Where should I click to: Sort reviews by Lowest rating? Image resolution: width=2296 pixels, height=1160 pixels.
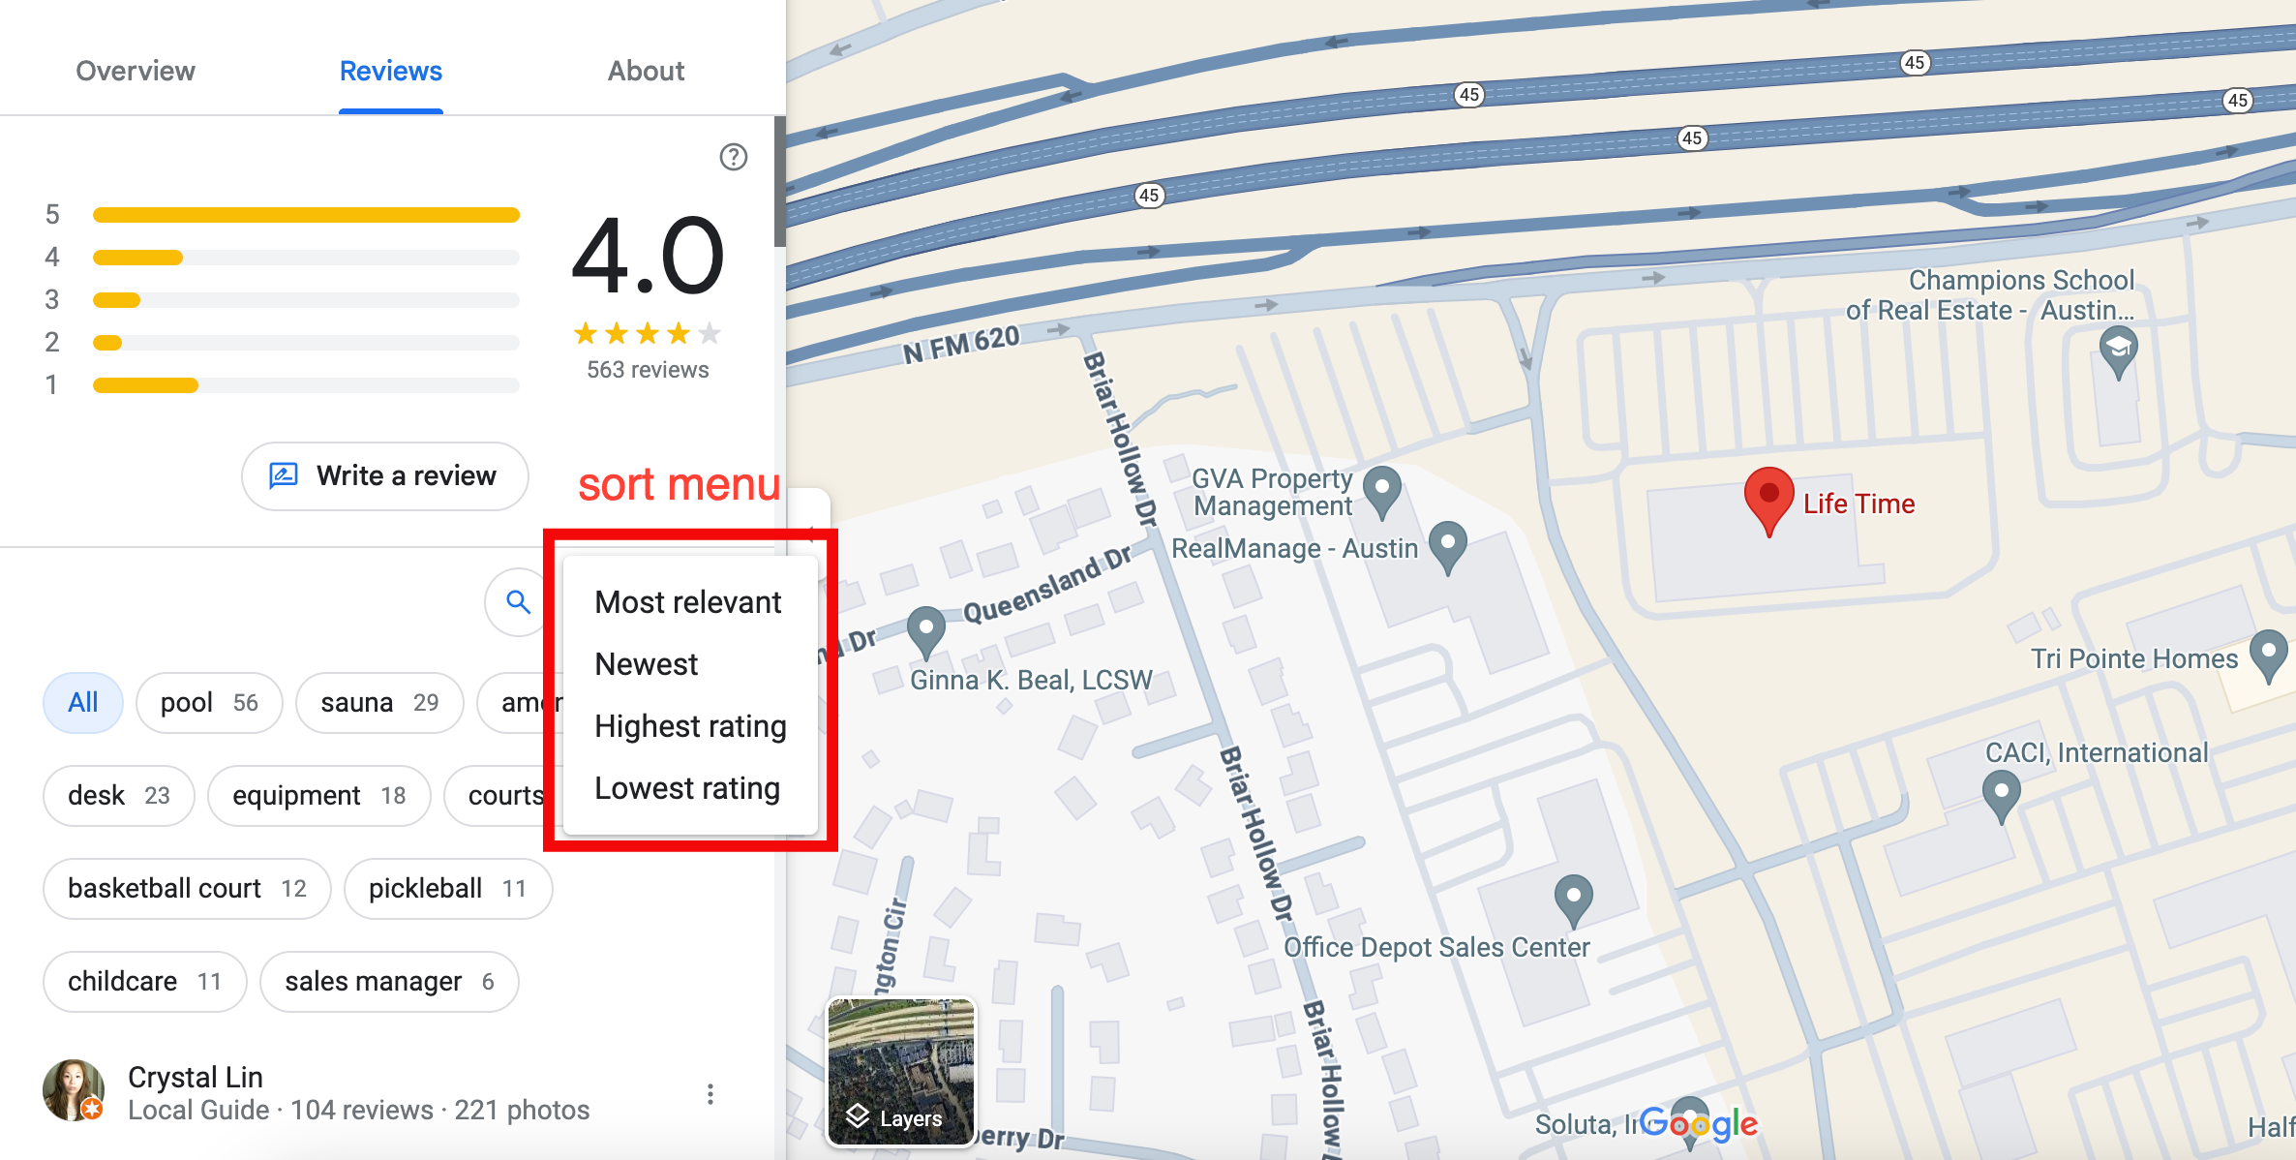(686, 788)
